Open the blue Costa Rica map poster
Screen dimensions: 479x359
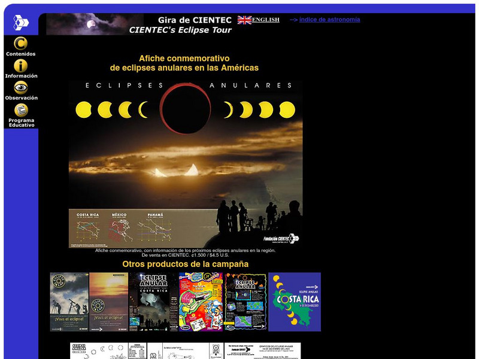pyautogui.click(x=295, y=302)
